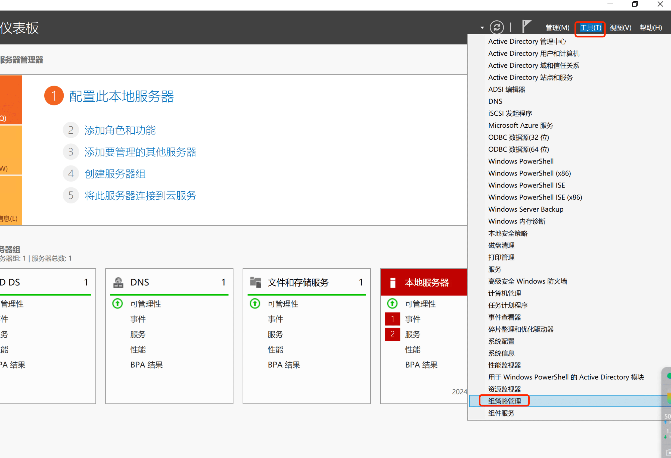Open 碎片整理和优化驱动器

[x=521, y=329]
